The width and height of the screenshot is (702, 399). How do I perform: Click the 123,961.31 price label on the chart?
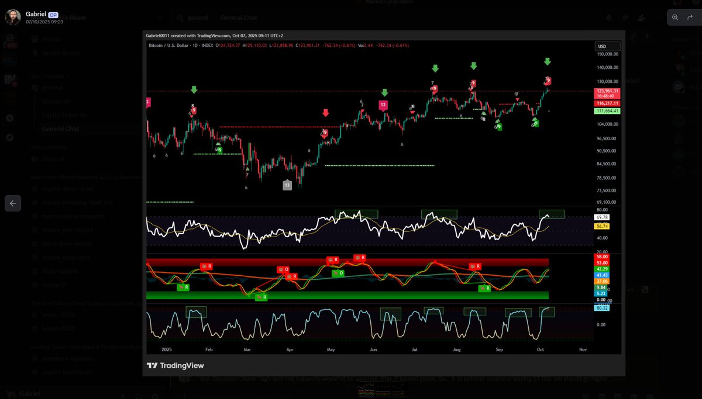tap(608, 91)
